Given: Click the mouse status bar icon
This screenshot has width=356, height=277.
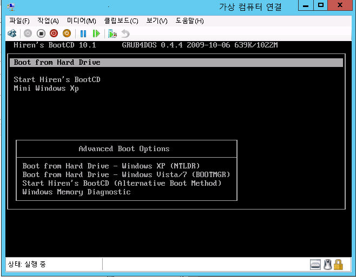Looking at the screenshot, I should click(x=328, y=264).
